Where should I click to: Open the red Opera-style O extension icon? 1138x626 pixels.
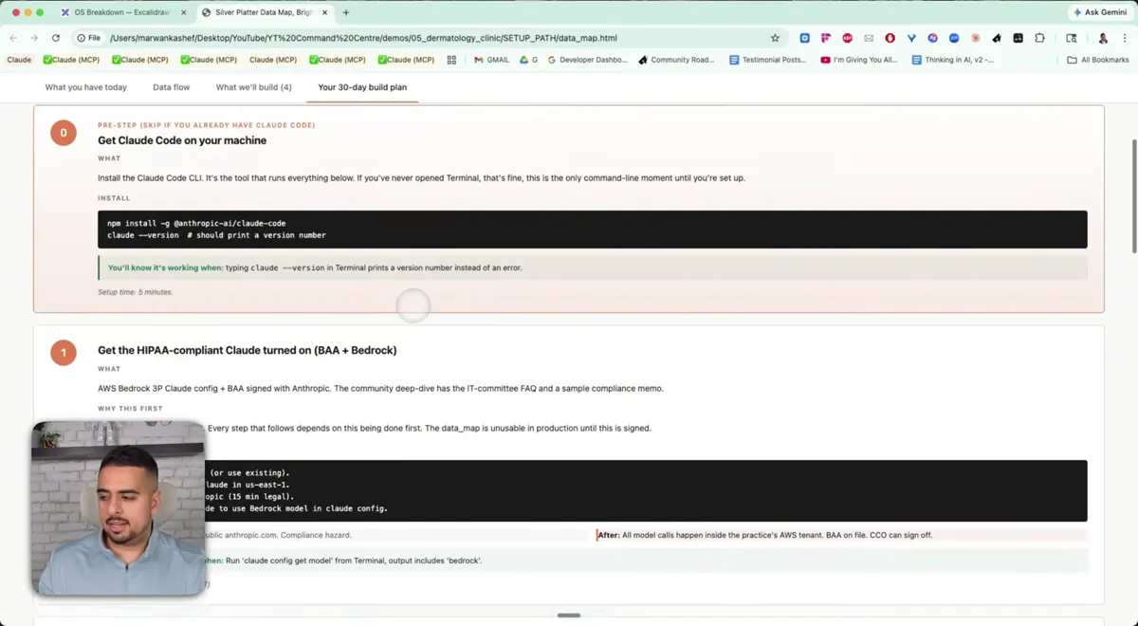click(x=890, y=38)
